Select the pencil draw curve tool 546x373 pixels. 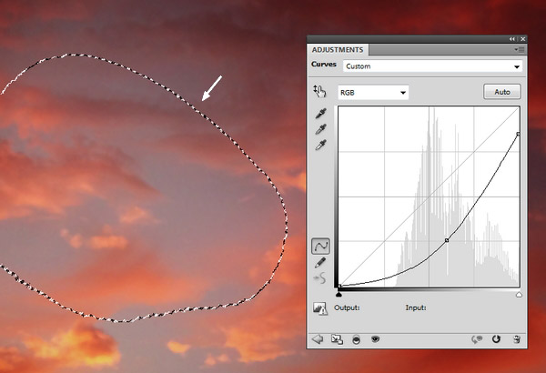[320, 262]
